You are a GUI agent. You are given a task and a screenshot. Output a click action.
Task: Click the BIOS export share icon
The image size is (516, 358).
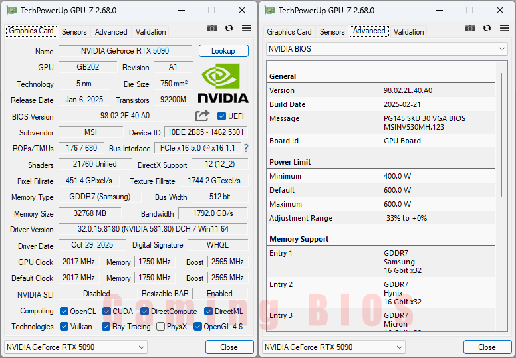click(202, 116)
